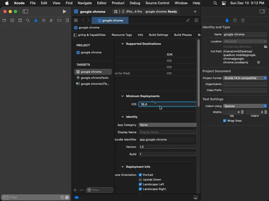
Task: Toggle the debug area button at bottom
Action: coord(195,197)
